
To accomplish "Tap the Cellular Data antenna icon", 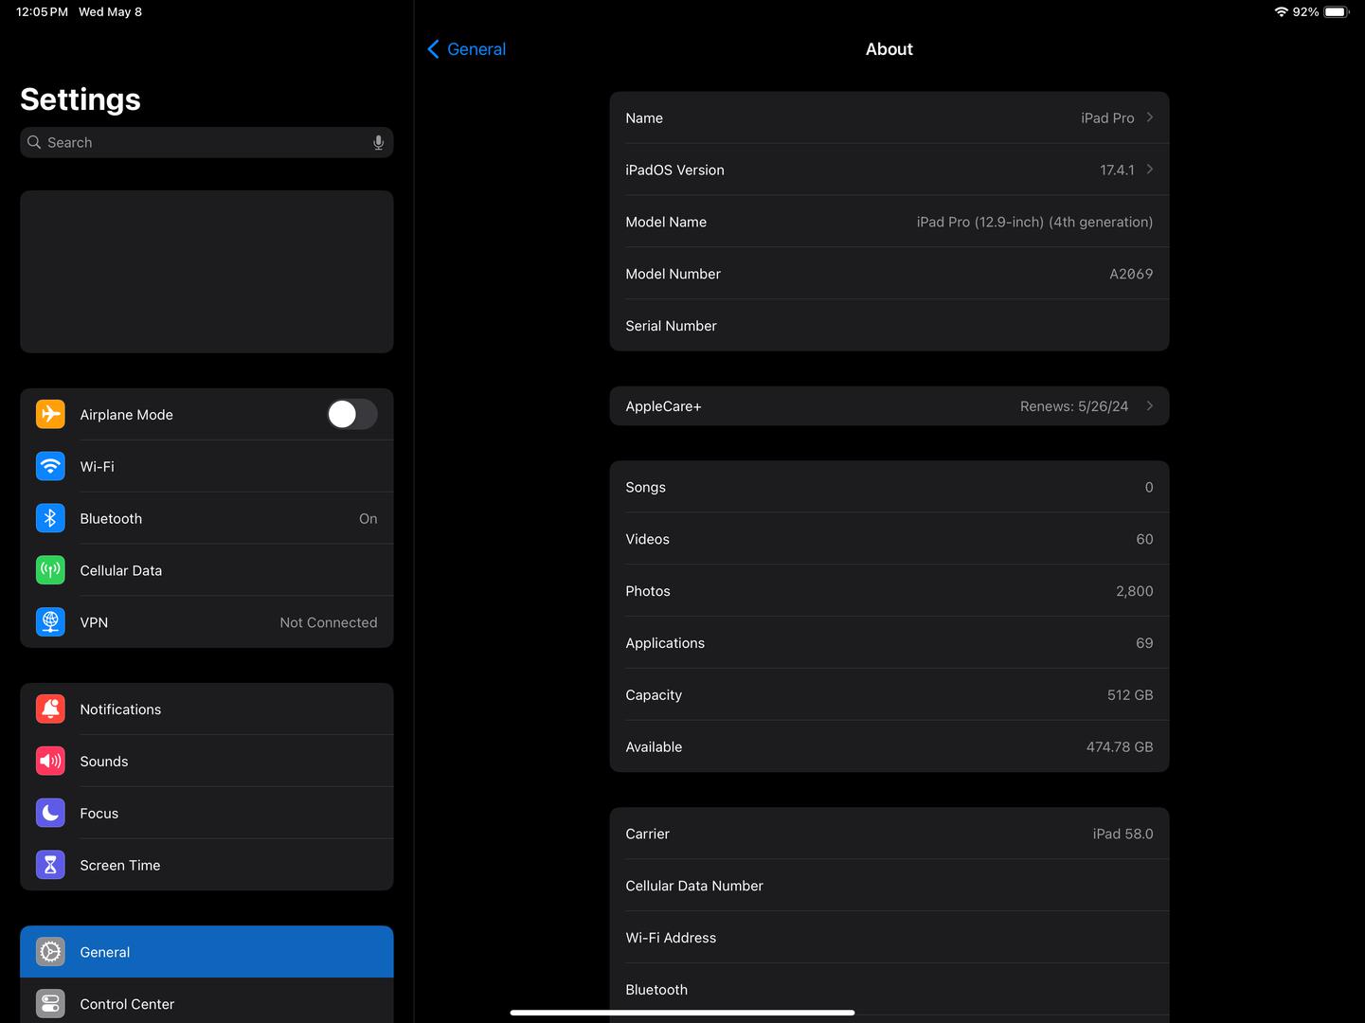I will [50, 570].
